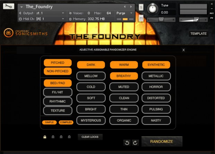Screen dimensions: 215x154
Task: Toggle the second lock icon
Action: point(53,137)
